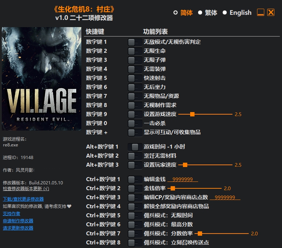Toggle 设置玩家速度 switch

(x=135, y=165)
